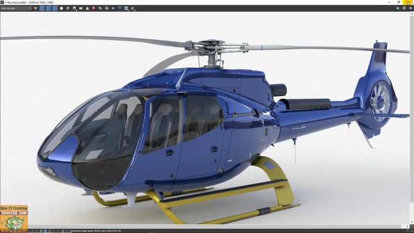Save the rendered image to disk
This screenshot has width=414, height=233.
coord(75,9)
